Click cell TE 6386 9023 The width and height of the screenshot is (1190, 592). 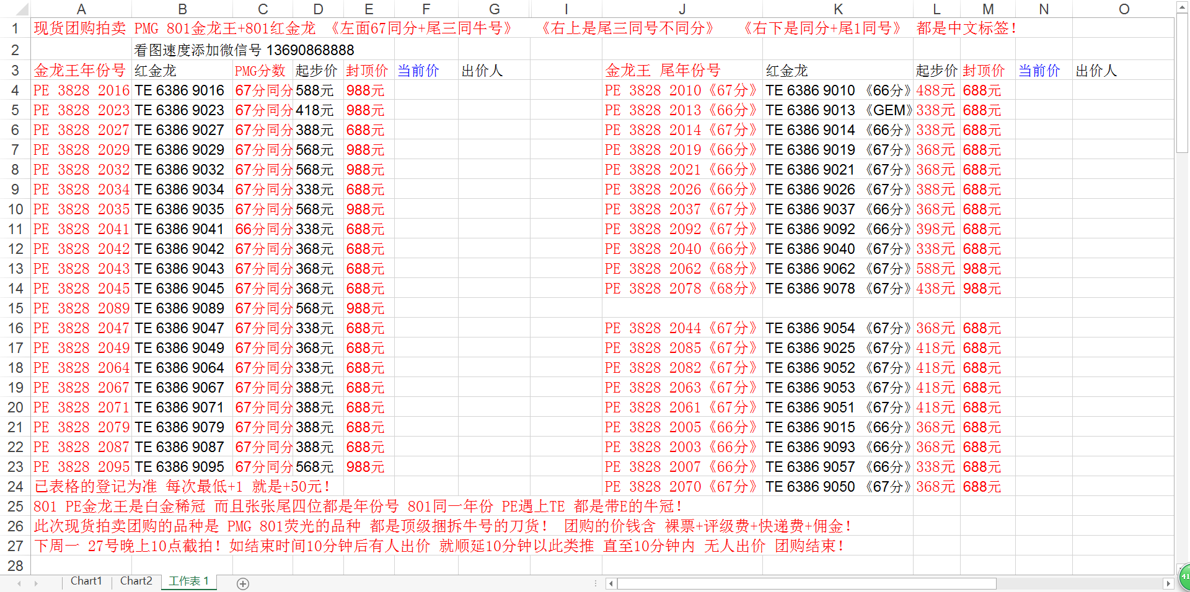pyautogui.click(x=182, y=110)
